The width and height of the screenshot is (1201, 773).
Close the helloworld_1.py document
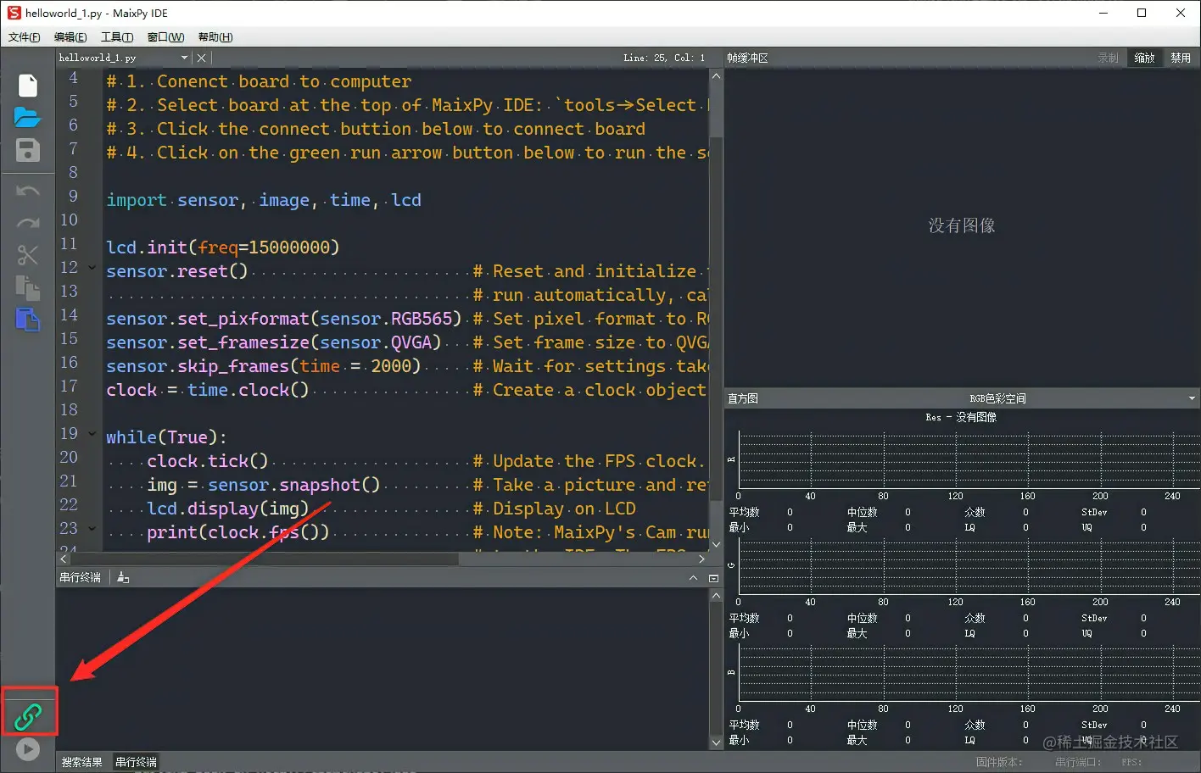[201, 58]
